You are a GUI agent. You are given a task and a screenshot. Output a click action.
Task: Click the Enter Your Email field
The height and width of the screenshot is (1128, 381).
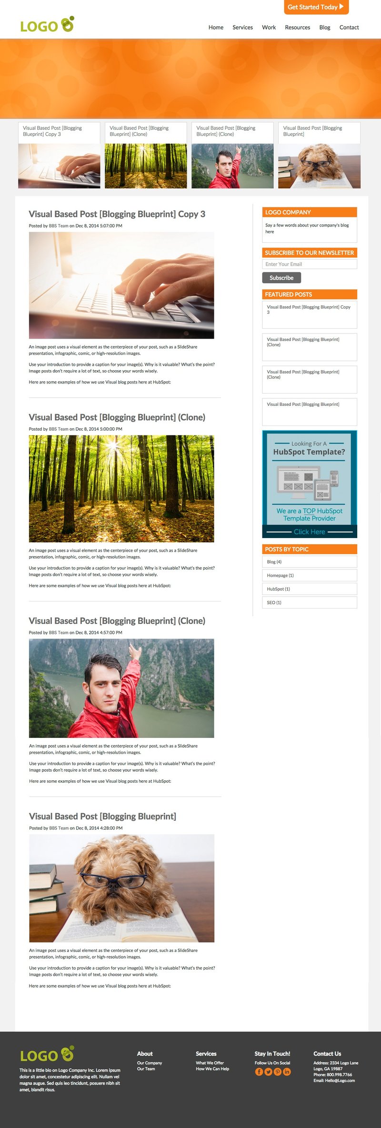point(310,264)
